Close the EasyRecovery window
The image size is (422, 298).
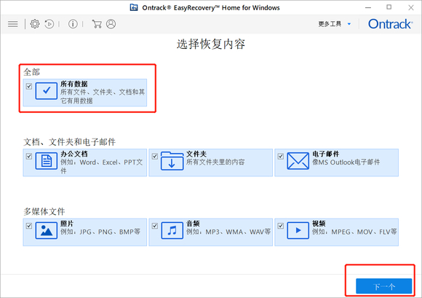(x=410, y=7)
